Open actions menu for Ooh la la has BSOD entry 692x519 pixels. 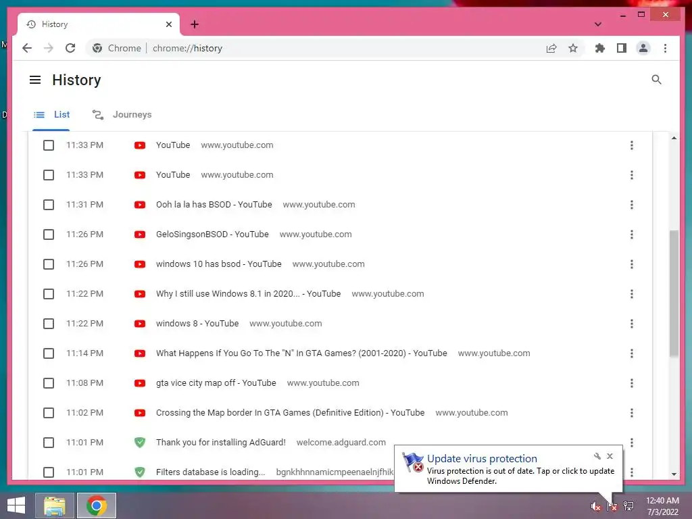pos(632,205)
